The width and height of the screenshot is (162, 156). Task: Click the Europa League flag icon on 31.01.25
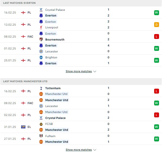coord(23,127)
